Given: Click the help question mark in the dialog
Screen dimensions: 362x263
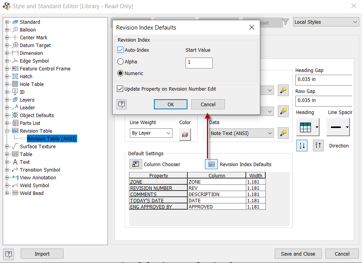Looking at the screenshot, I should (121, 104).
